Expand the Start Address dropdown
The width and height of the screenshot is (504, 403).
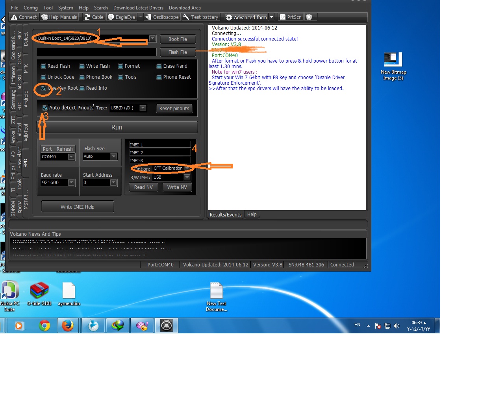(x=114, y=182)
